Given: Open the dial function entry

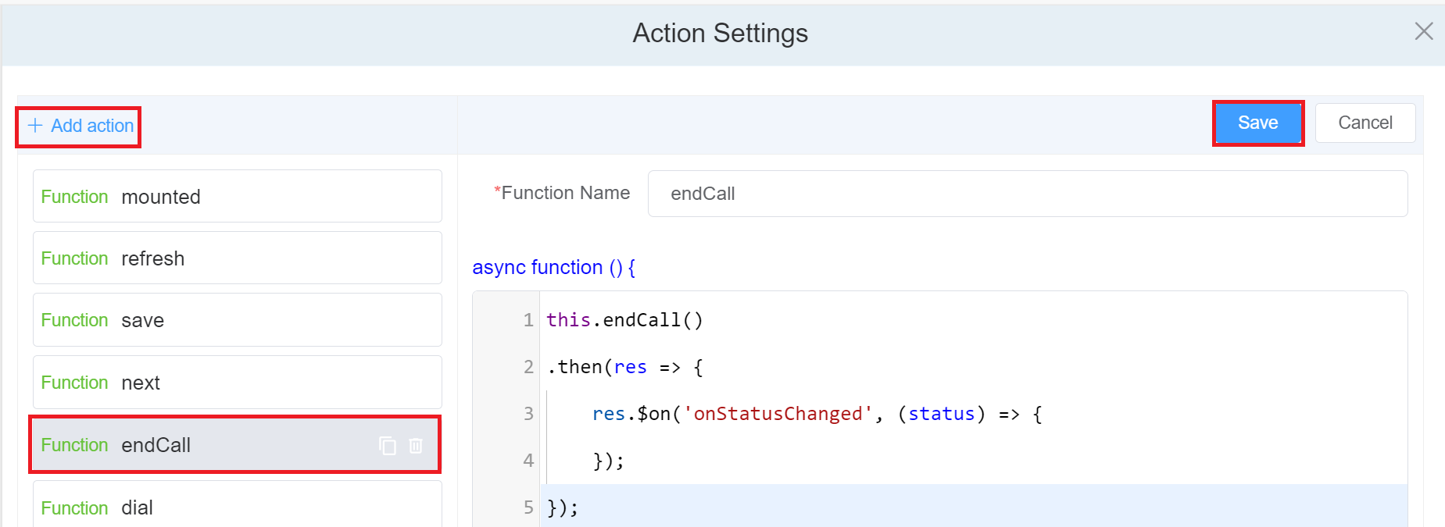Looking at the screenshot, I should pyautogui.click(x=237, y=507).
